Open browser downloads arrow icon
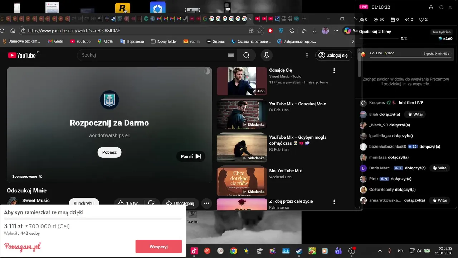This screenshot has width=458, height=258. pos(315,31)
